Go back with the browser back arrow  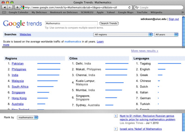click(x=5, y=7)
